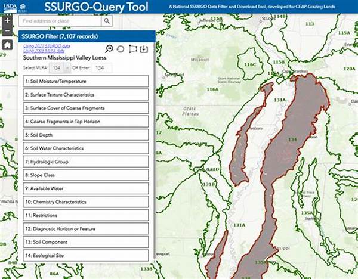Expand 4: Coarse Fragments in Top Horizon
This screenshot has width=358, height=279.
pyautogui.click(x=86, y=122)
